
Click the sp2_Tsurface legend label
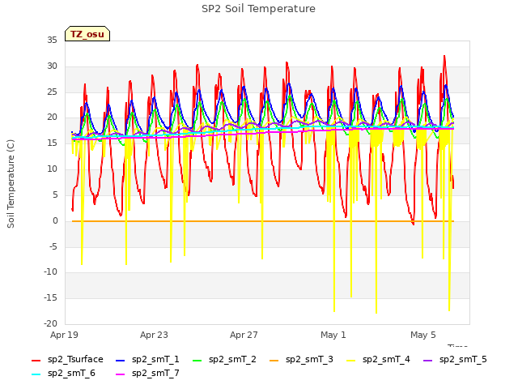(x=75, y=359)
